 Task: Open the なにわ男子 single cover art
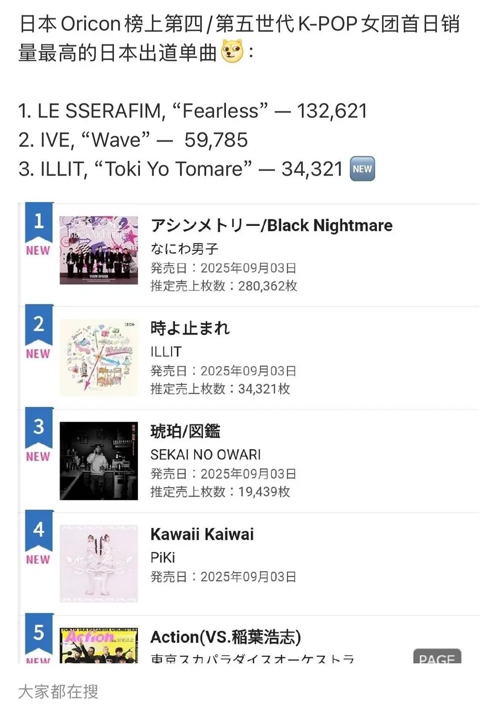point(99,250)
